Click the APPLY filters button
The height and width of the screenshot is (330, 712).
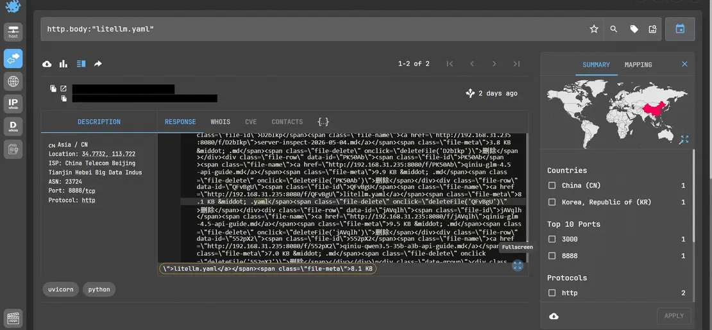coord(674,316)
